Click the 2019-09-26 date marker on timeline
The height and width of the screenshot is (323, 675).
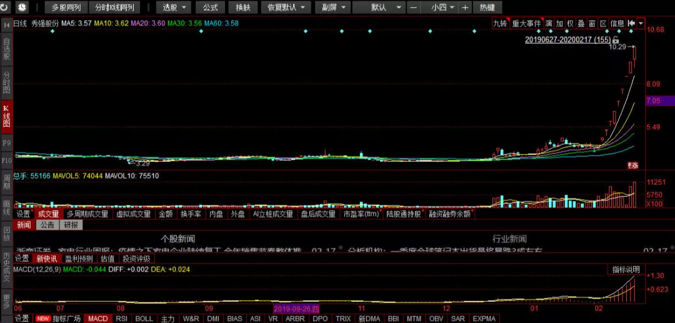point(297,309)
